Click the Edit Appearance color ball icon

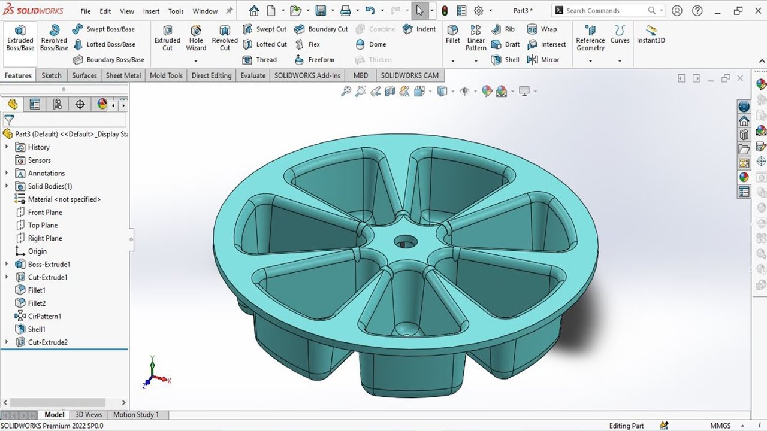coord(487,91)
